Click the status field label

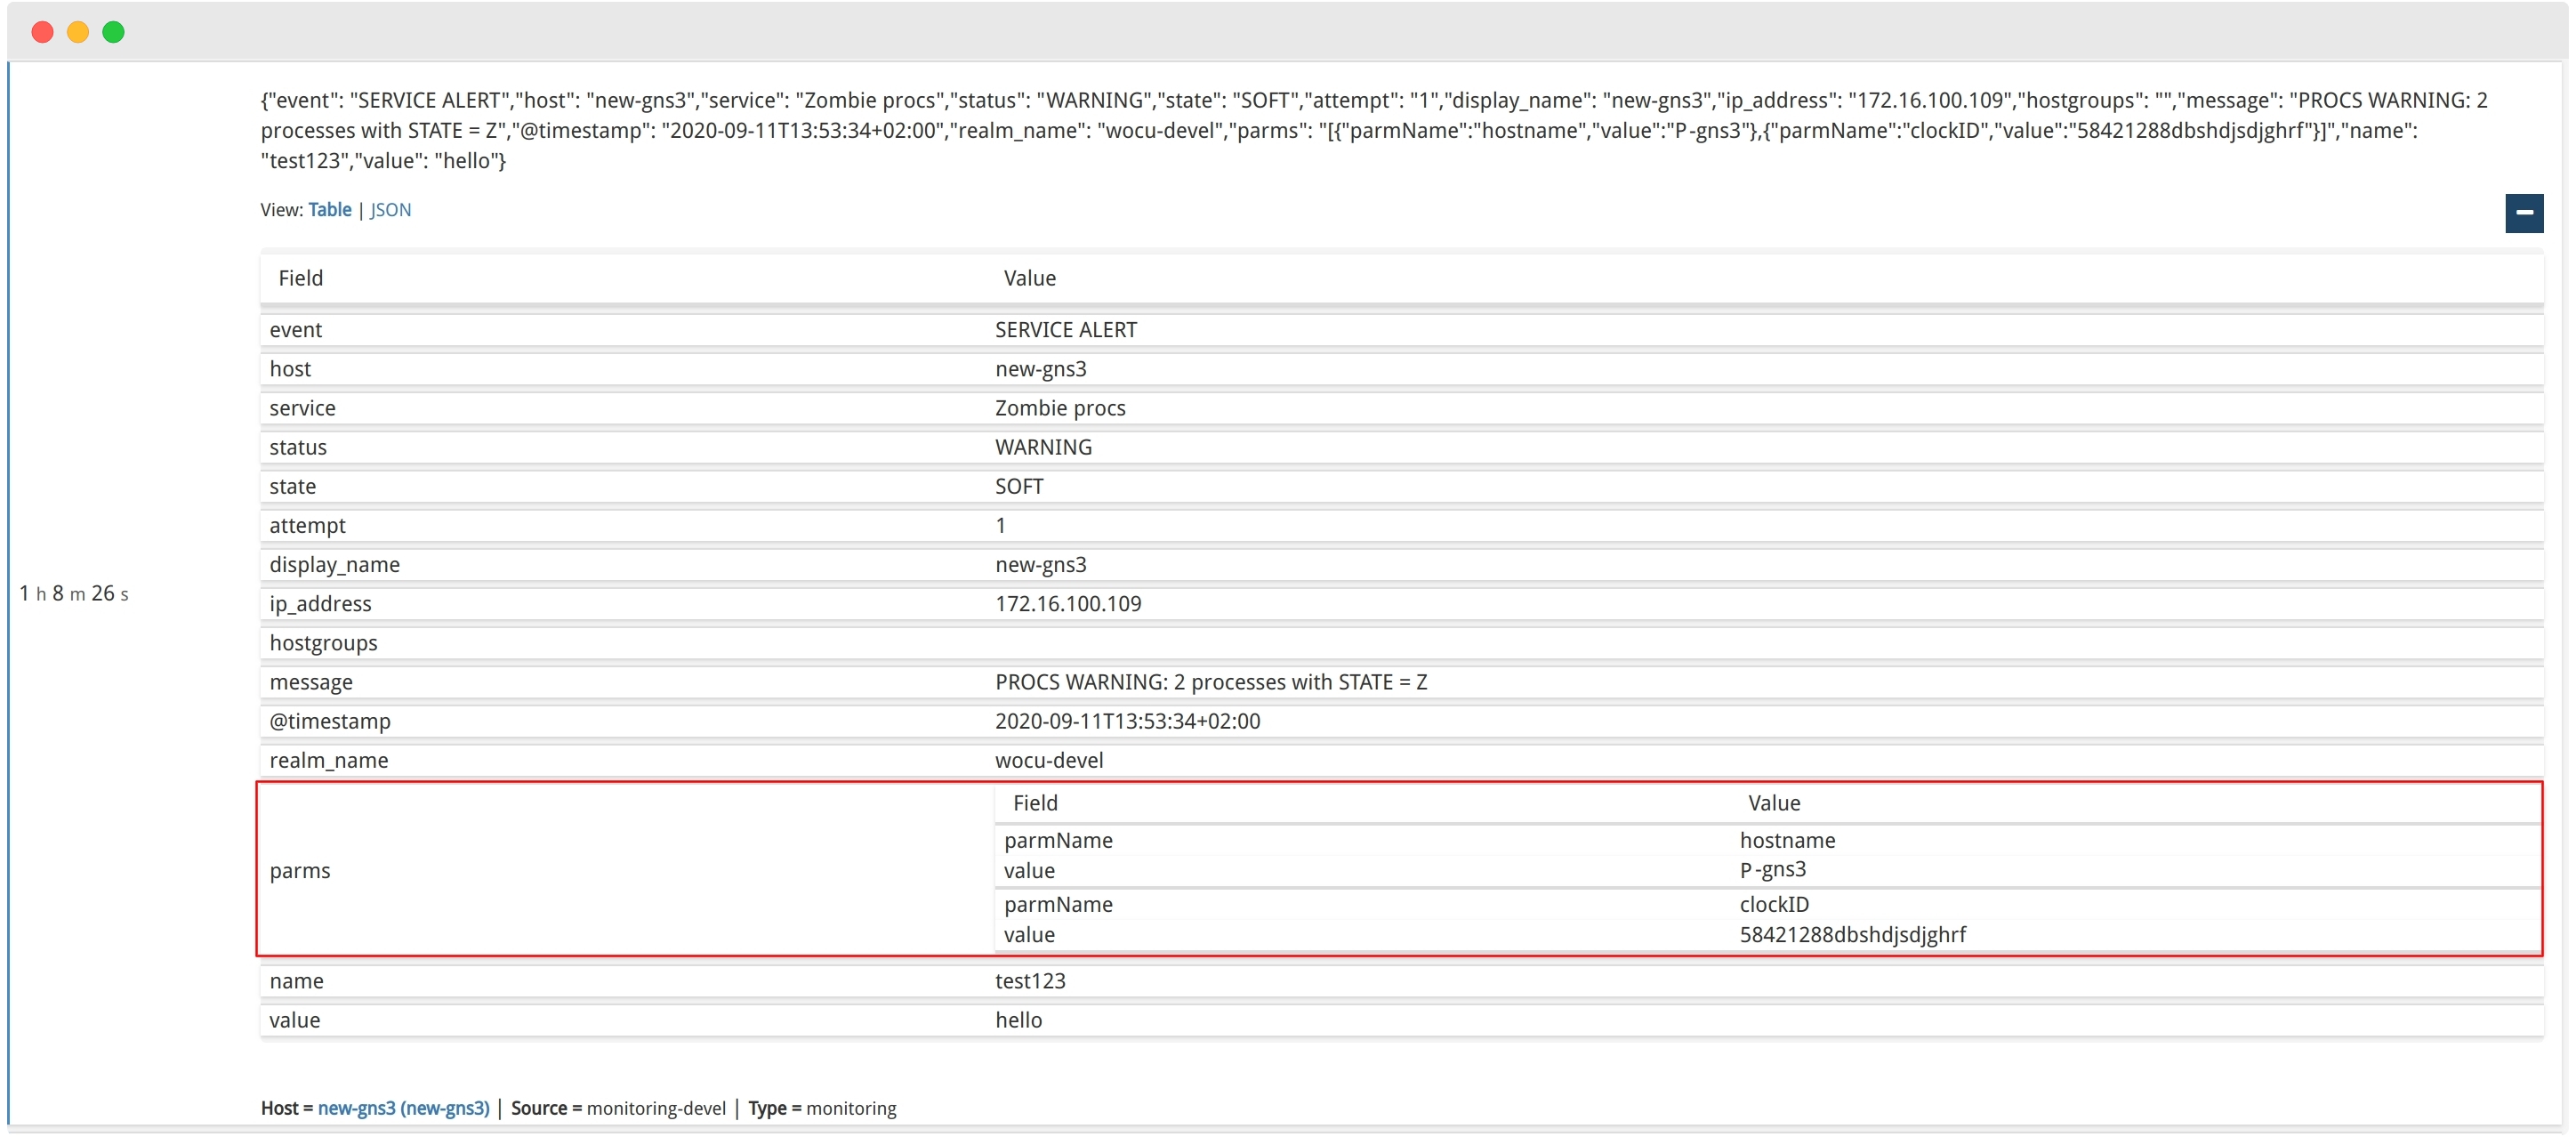[x=297, y=447]
